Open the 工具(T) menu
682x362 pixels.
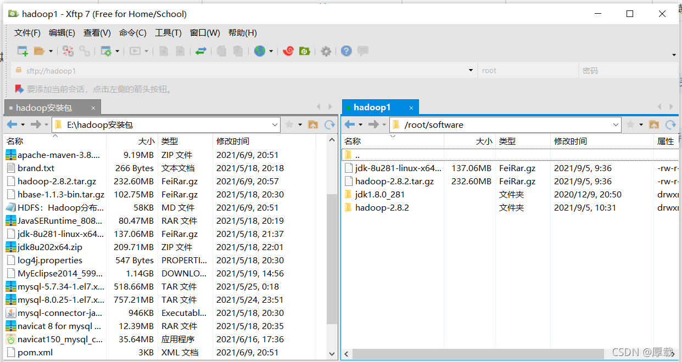tap(168, 33)
